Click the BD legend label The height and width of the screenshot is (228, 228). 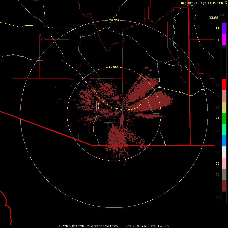tap(218, 107)
